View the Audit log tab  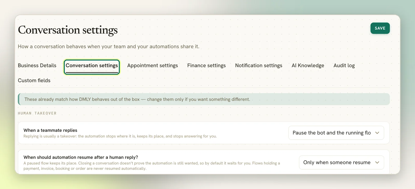pos(344,65)
